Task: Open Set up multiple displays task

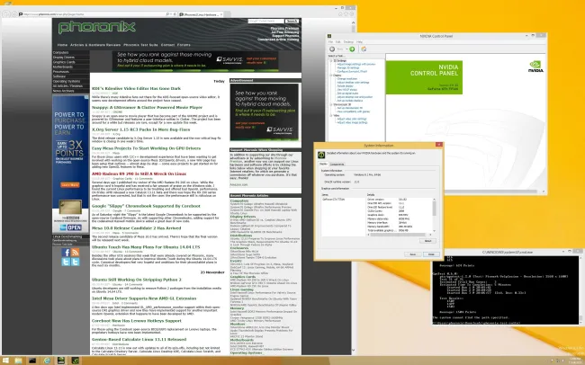Action: point(349,101)
